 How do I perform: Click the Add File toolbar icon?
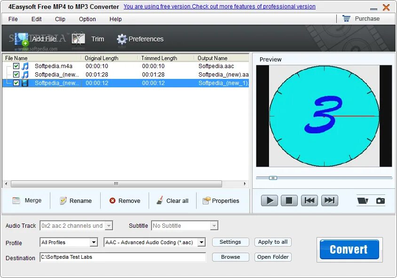click(x=21, y=39)
